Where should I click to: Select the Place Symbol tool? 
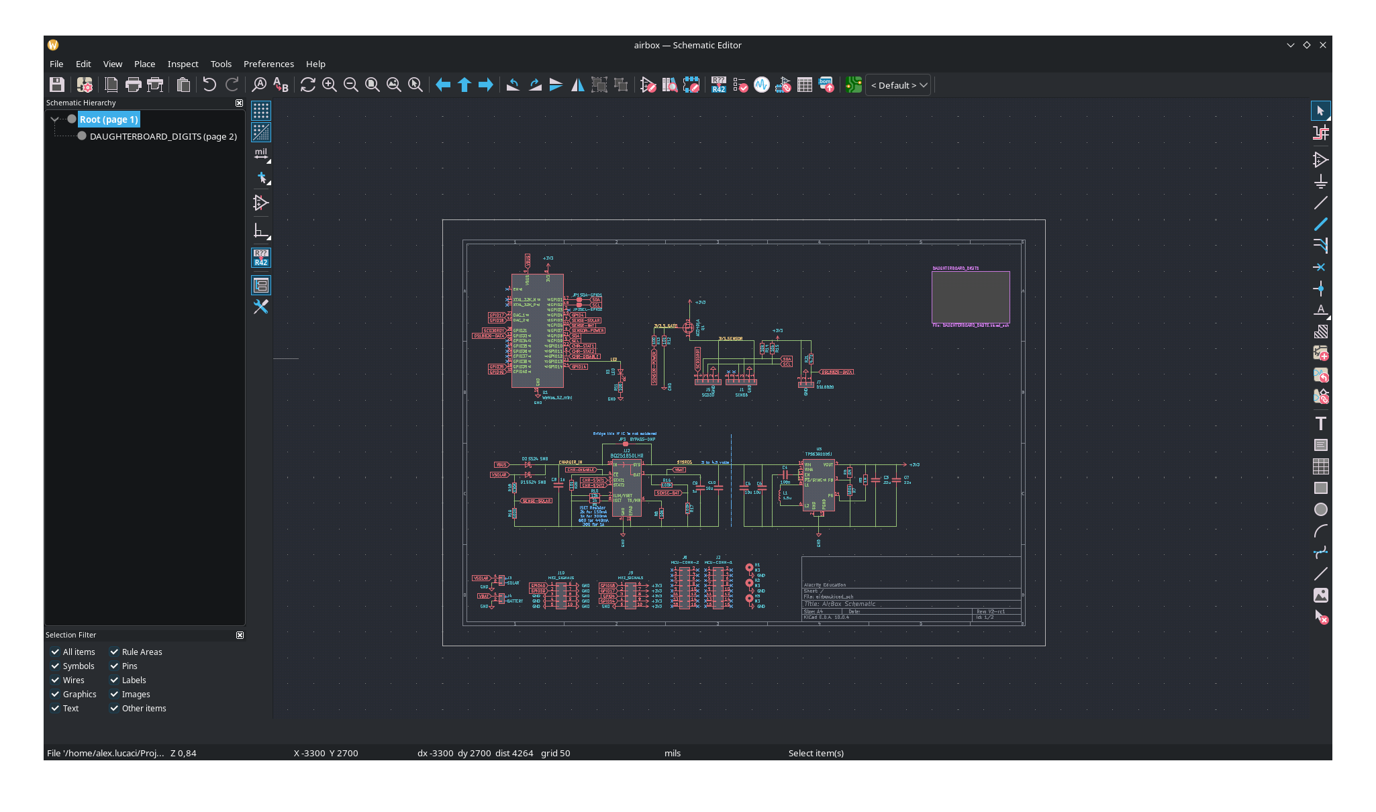tap(1320, 160)
